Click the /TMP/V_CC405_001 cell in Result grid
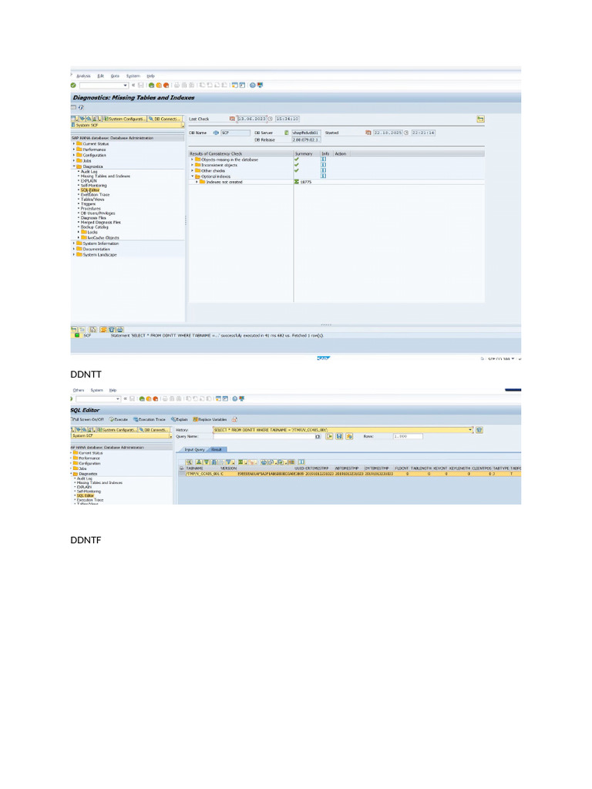Image resolution: width=592 pixels, height=789 pixels. pyautogui.click(x=202, y=474)
